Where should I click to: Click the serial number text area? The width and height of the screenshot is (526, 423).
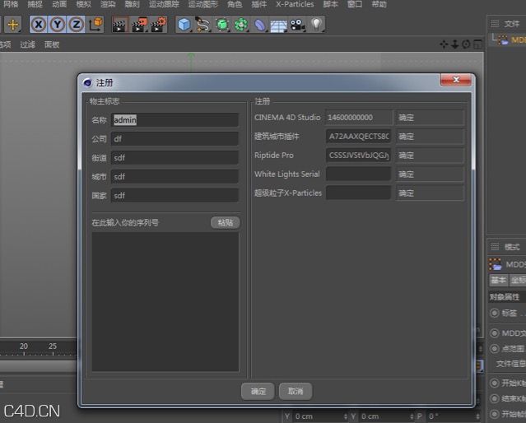coord(165,301)
